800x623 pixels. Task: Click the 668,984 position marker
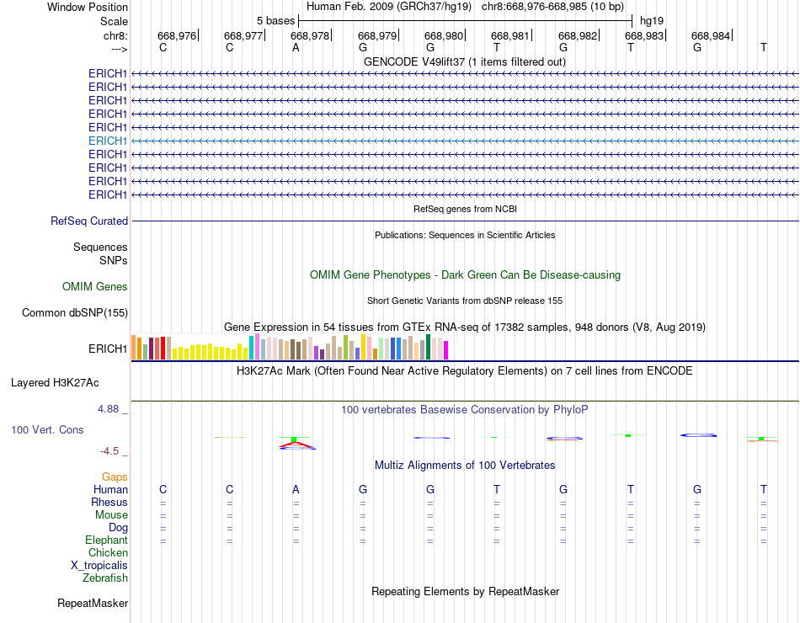tap(711, 35)
